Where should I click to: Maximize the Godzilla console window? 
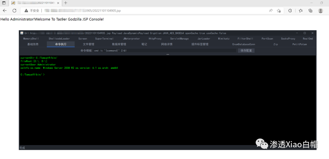(x=305, y=33)
